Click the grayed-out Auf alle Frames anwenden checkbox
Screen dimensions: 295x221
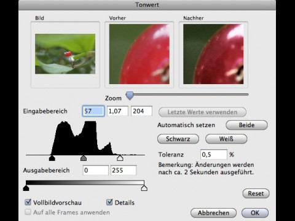(x=28, y=212)
